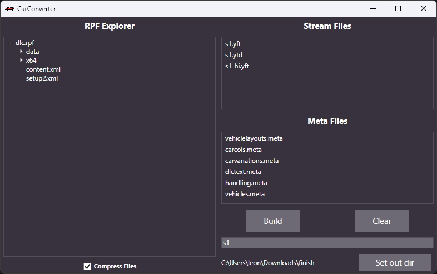
Task: Click the output path C:\Users\leon\Downloads\finish
Action: click(268, 263)
